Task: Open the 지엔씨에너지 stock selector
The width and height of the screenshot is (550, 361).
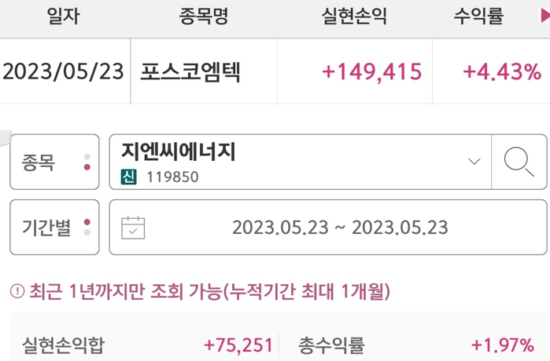Action: click(x=301, y=162)
